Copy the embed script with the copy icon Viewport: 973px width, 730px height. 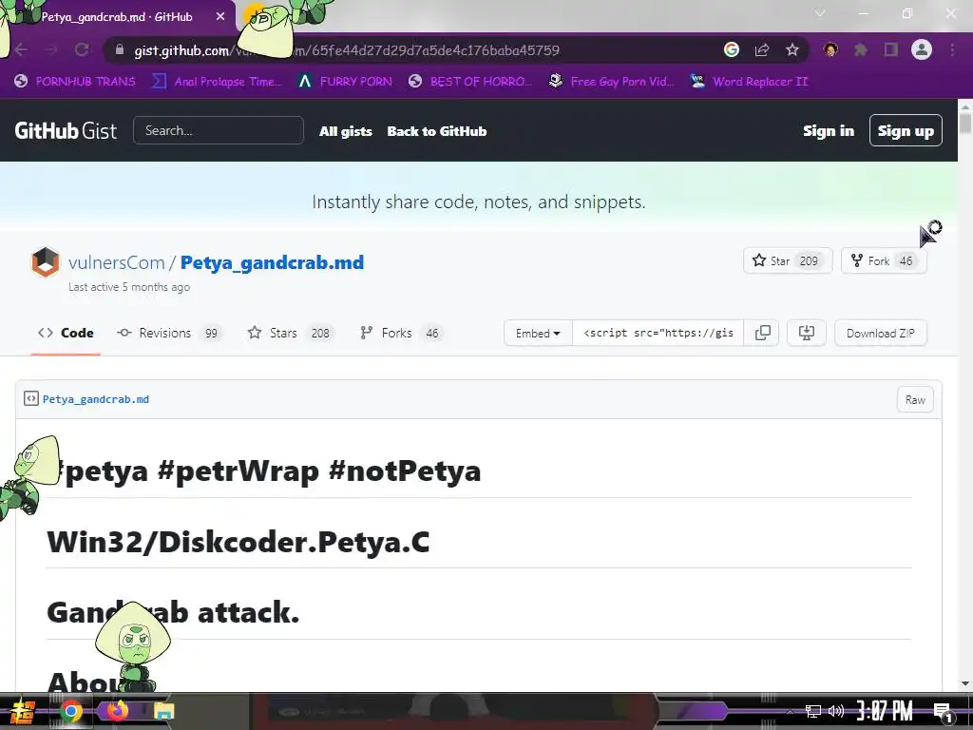[x=763, y=333]
